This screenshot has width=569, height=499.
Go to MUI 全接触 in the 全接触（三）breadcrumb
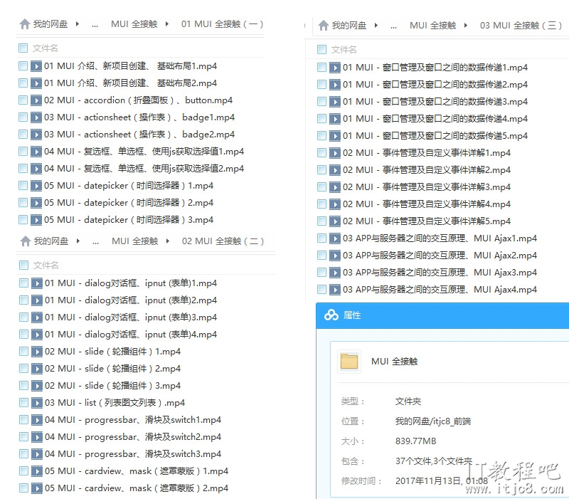click(433, 26)
